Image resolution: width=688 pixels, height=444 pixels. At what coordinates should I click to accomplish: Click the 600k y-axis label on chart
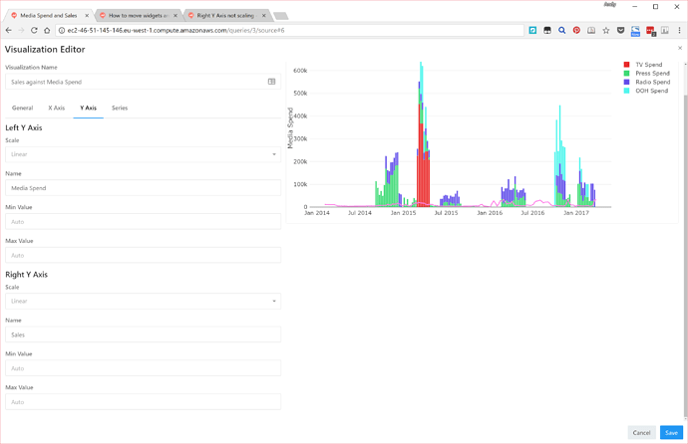300,71
